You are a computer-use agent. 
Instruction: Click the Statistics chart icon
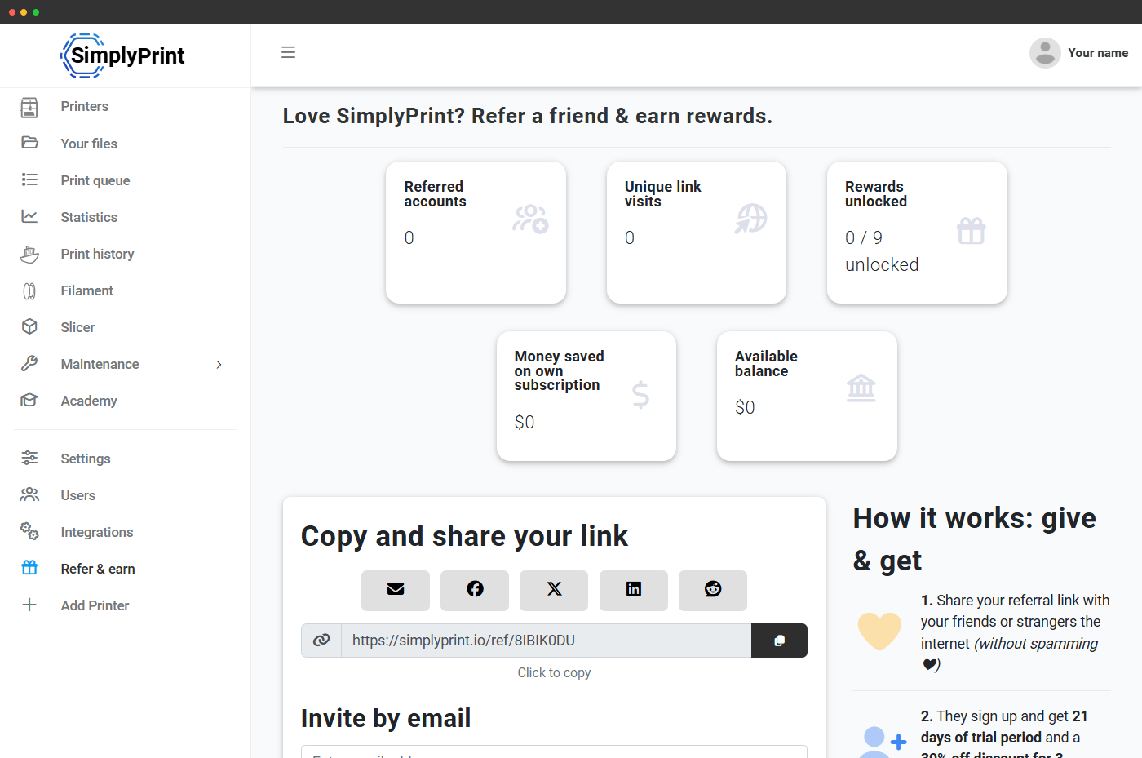[x=29, y=216]
